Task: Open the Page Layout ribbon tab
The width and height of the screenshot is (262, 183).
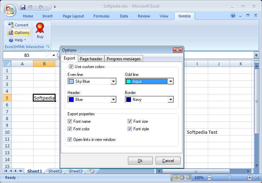Action: (73, 16)
